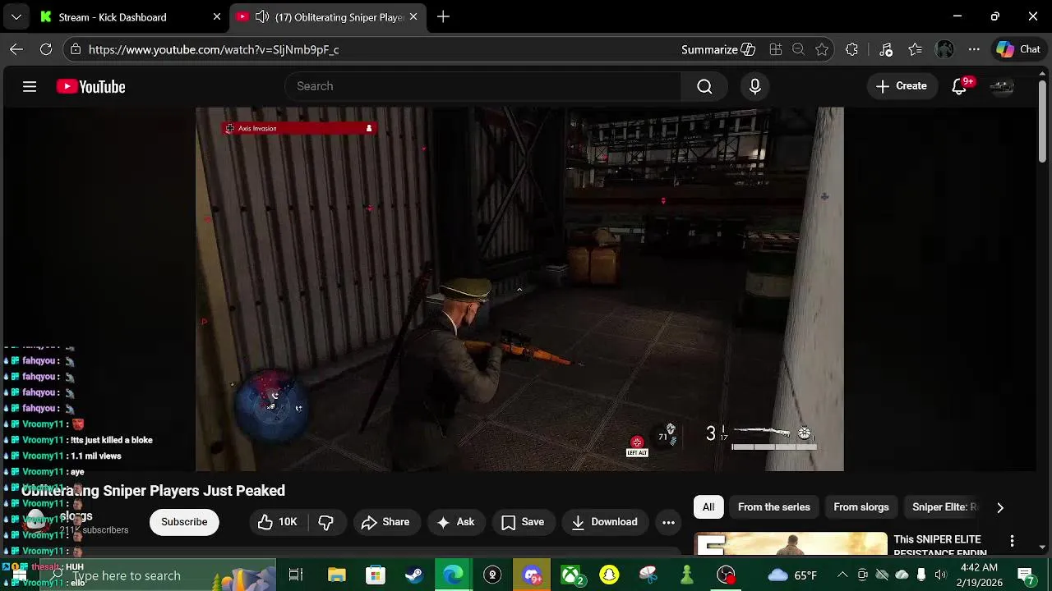Image resolution: width=1052 pixels, height=591 pixels.
Task: Open Xbox app from the taskbar
Action: 571,575
